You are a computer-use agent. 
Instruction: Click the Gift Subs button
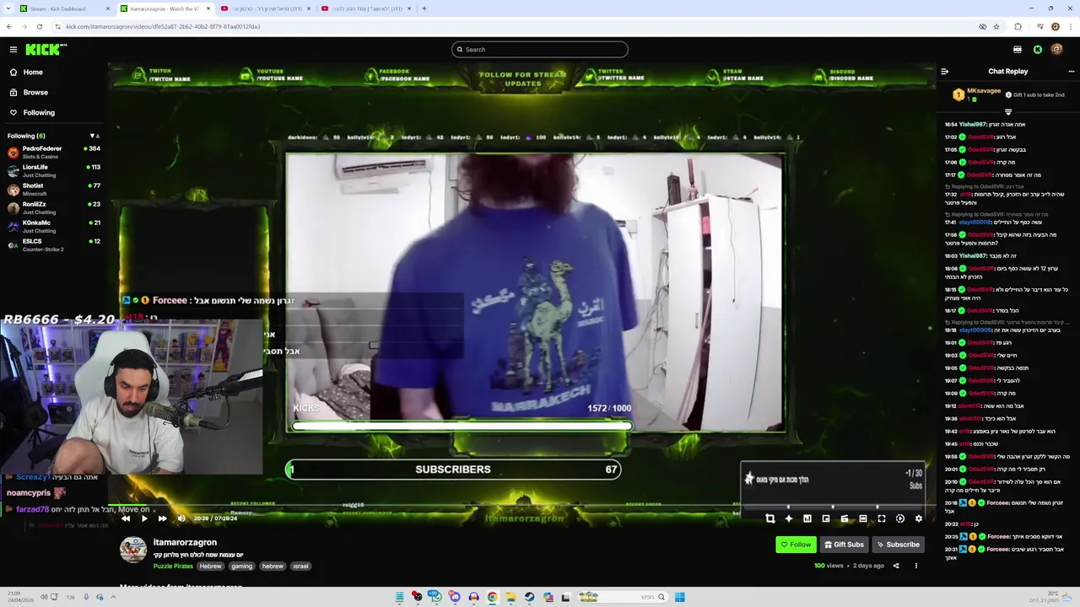[x=844, y=545]
